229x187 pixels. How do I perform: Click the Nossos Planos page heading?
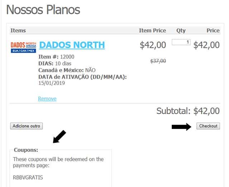(x=43, y=10)
